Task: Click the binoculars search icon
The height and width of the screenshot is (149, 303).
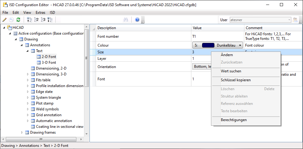Action: click(x=126, y=19)
